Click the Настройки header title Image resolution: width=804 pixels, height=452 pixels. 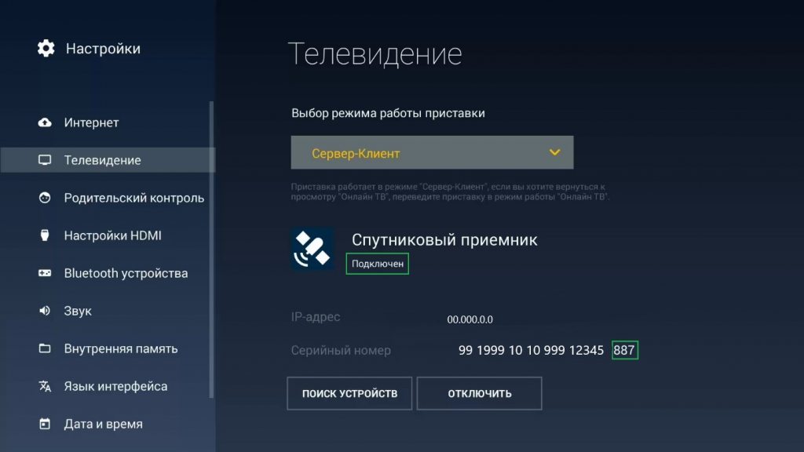point(103,48)
